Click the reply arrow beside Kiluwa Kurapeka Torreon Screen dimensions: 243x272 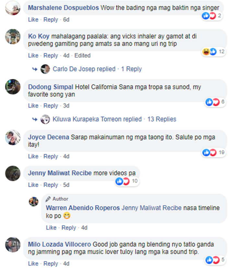35,119
